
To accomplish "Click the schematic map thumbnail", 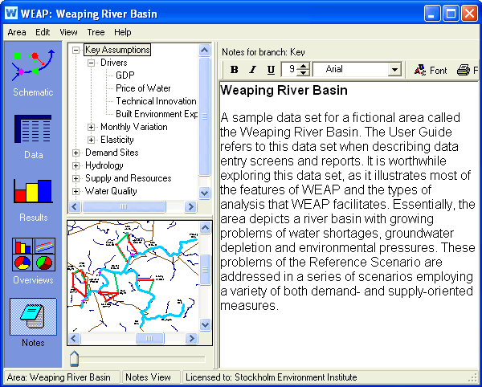I will (x=133, y=276).
